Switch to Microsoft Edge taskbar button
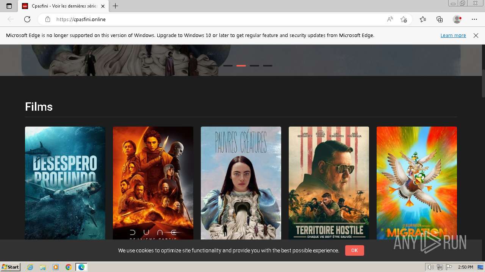The width and height of the screenshot is (485, 272). (81, 267)
